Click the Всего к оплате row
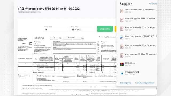The width and height of the screenshot is (171, 96). click(x=67, y=72)
